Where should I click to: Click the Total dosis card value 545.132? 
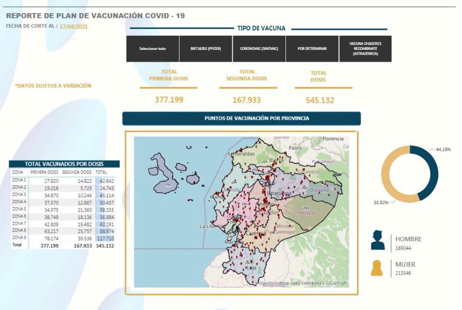[320, 100]
